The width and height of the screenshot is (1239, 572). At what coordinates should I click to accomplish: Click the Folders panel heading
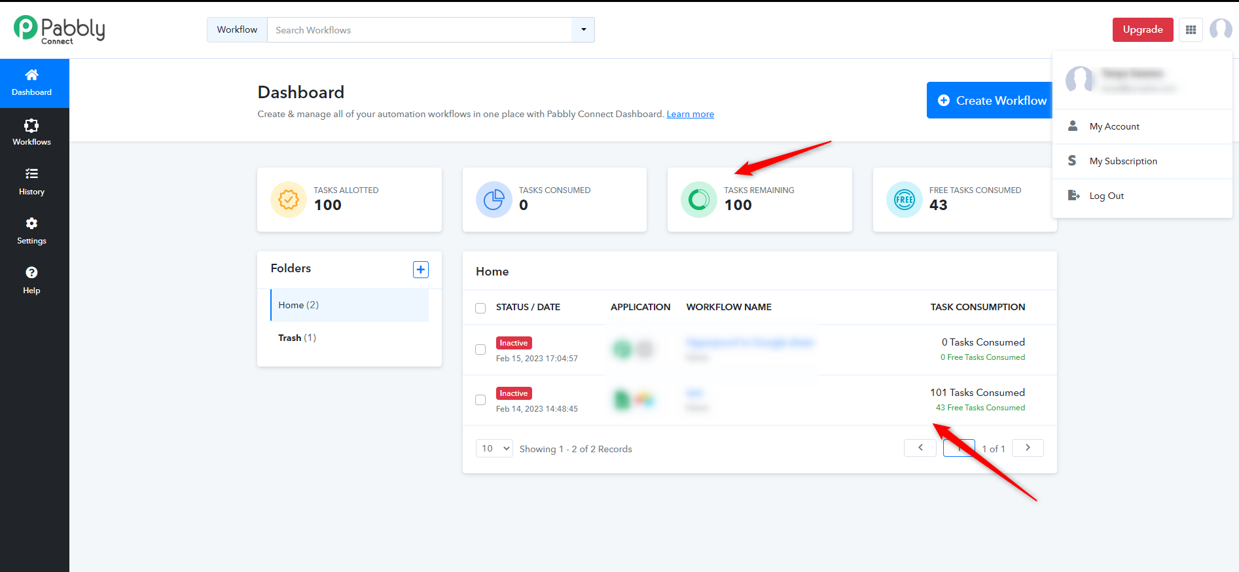(x=291, y=268)
